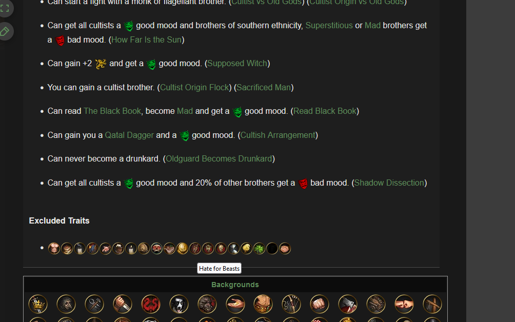The image size is (515, 322).
Task: Click the plague doctor mask background icon
Action: coord(66,304)
